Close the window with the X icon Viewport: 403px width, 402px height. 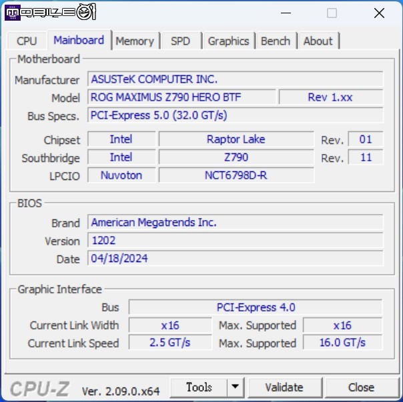379,13
